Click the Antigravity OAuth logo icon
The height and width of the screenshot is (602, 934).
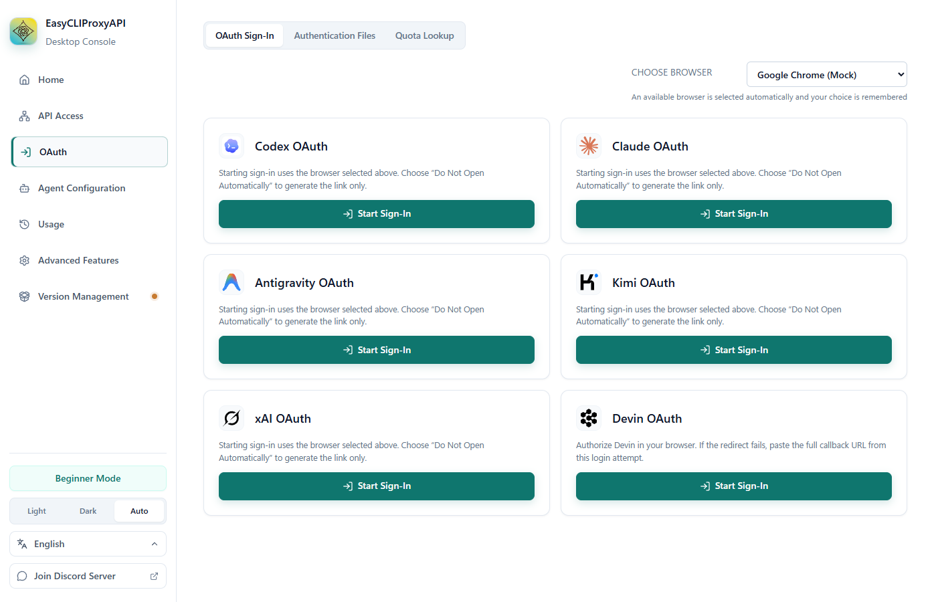231,282
